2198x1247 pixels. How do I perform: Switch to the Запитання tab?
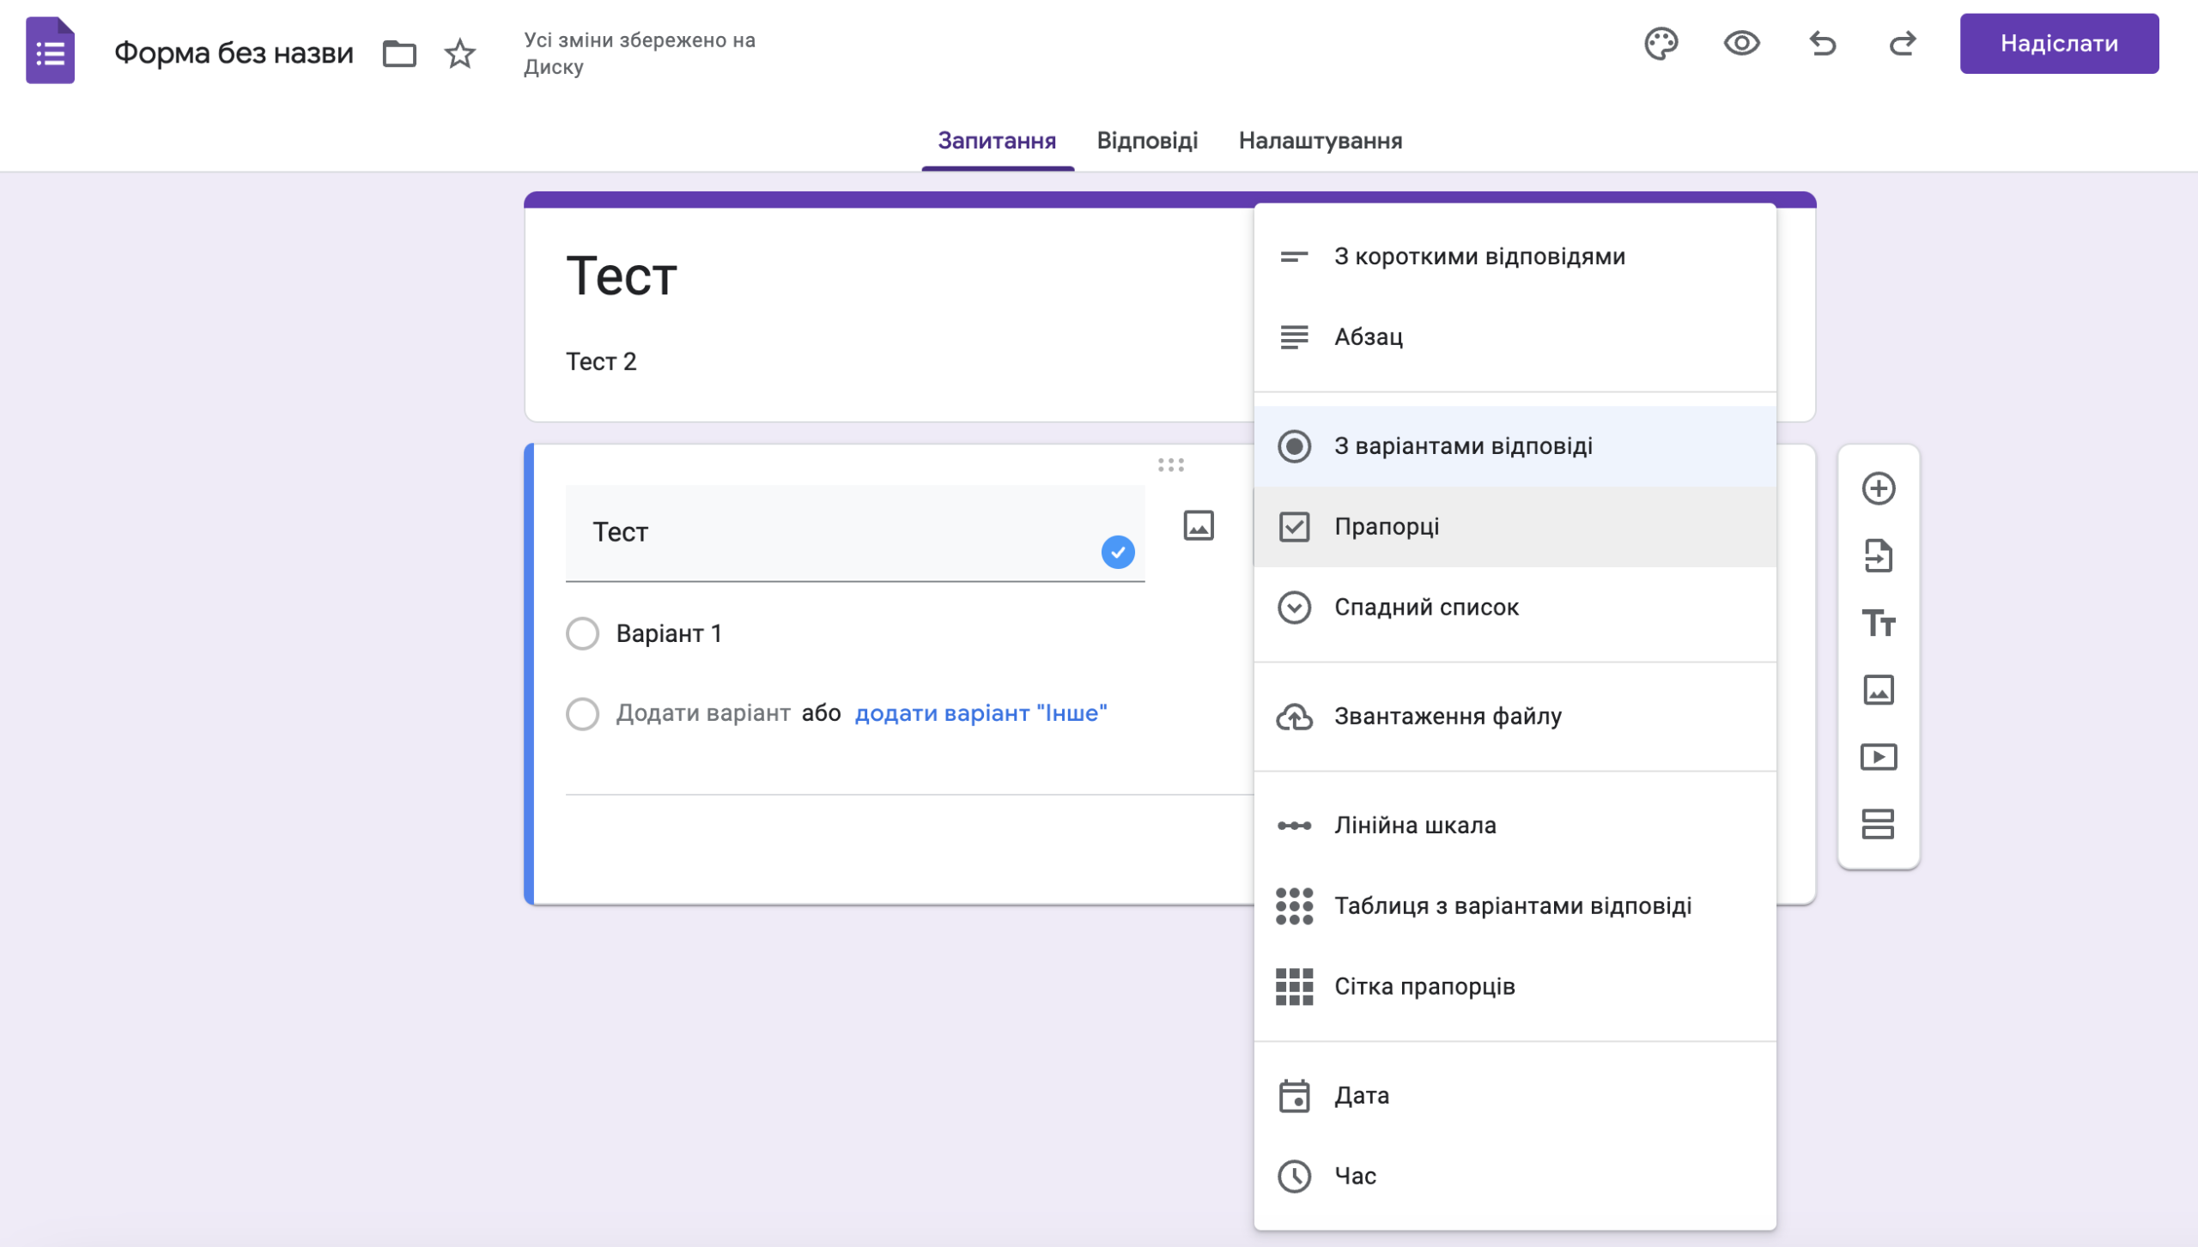pos(997,141)
